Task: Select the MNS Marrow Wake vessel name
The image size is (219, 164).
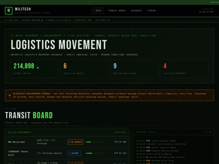Action: click(17, 142)
